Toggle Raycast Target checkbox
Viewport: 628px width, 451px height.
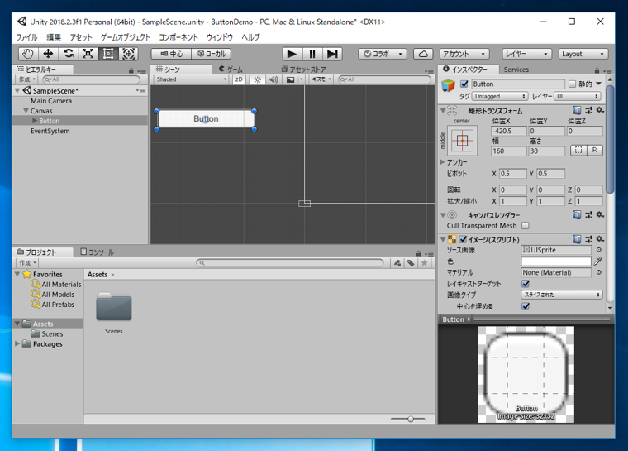coord(526,284)
